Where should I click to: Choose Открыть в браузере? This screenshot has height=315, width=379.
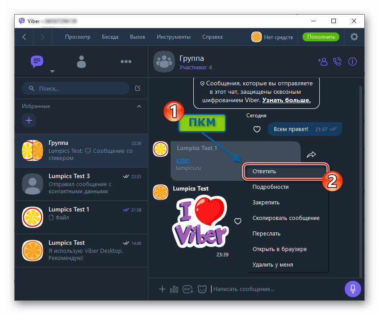288,249
